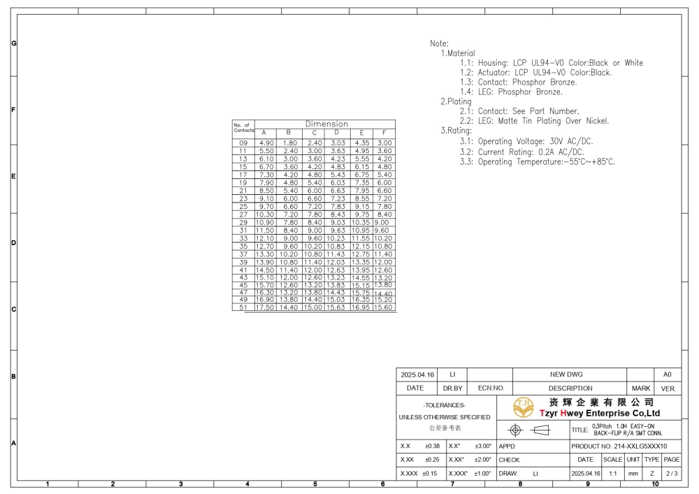Screen dimensions: 699x494
Task: Click the APPD field in title block
Action: pos(507,446)
